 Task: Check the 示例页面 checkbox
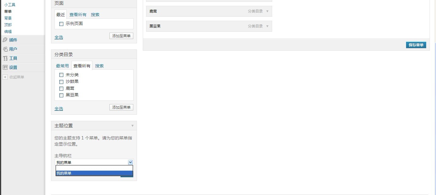[x=61, y=24]
